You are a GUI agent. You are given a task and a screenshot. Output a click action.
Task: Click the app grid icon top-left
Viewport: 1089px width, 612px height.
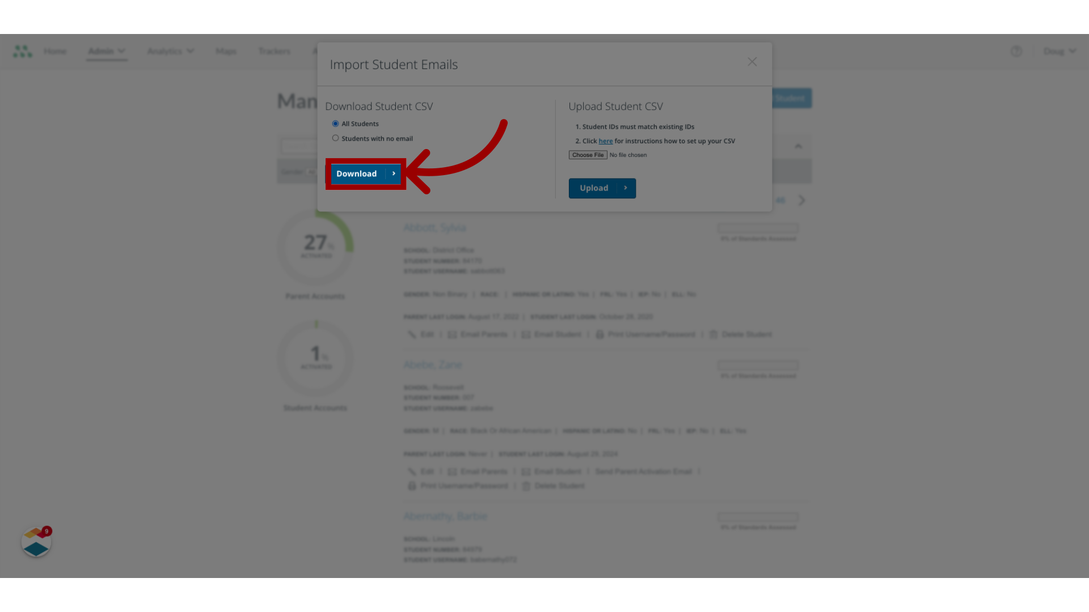[22, 52]
